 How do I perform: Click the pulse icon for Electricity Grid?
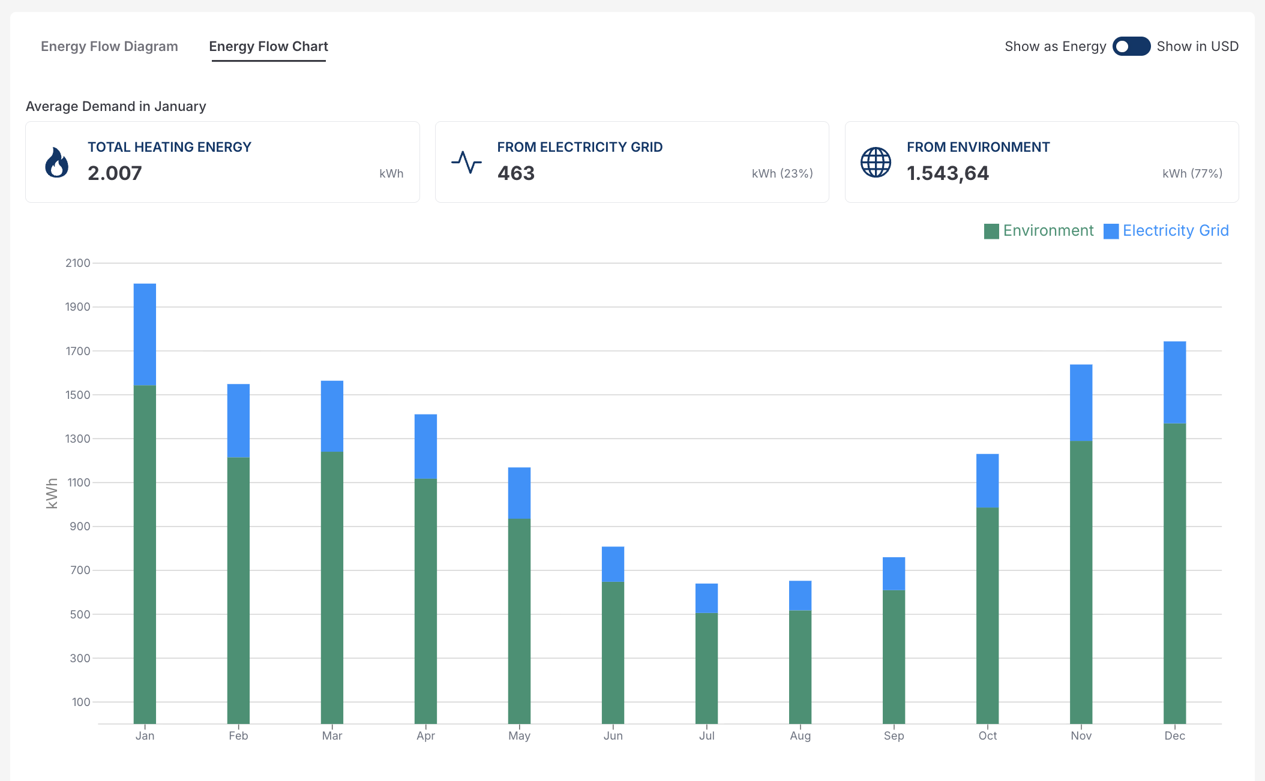pyautogui.click(x=466, y=162)
